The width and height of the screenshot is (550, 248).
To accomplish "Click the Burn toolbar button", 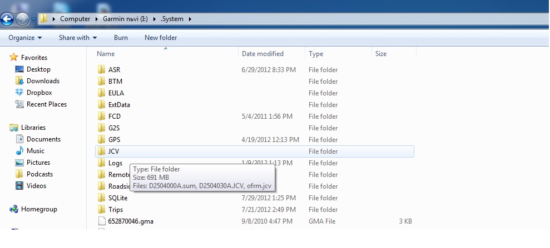I will point(121,38).
